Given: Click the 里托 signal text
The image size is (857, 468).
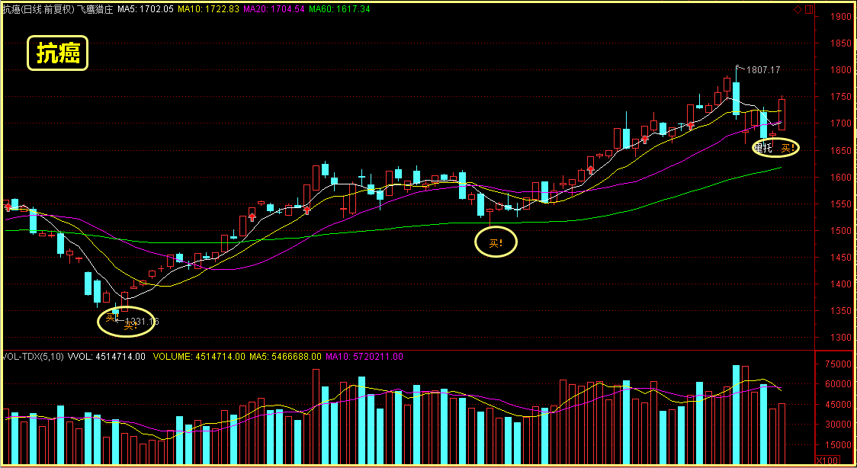Looking at the screenshot, I should pos(763,147).
